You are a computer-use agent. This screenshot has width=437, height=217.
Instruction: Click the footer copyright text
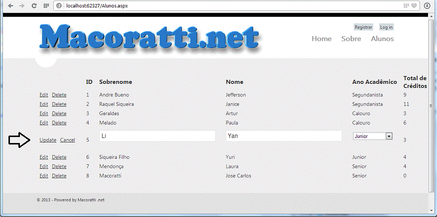coord(71,200)
